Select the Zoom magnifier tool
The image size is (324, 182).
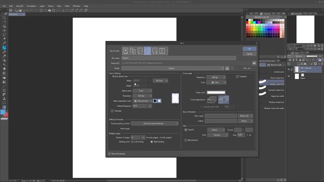tap(4, 18)
